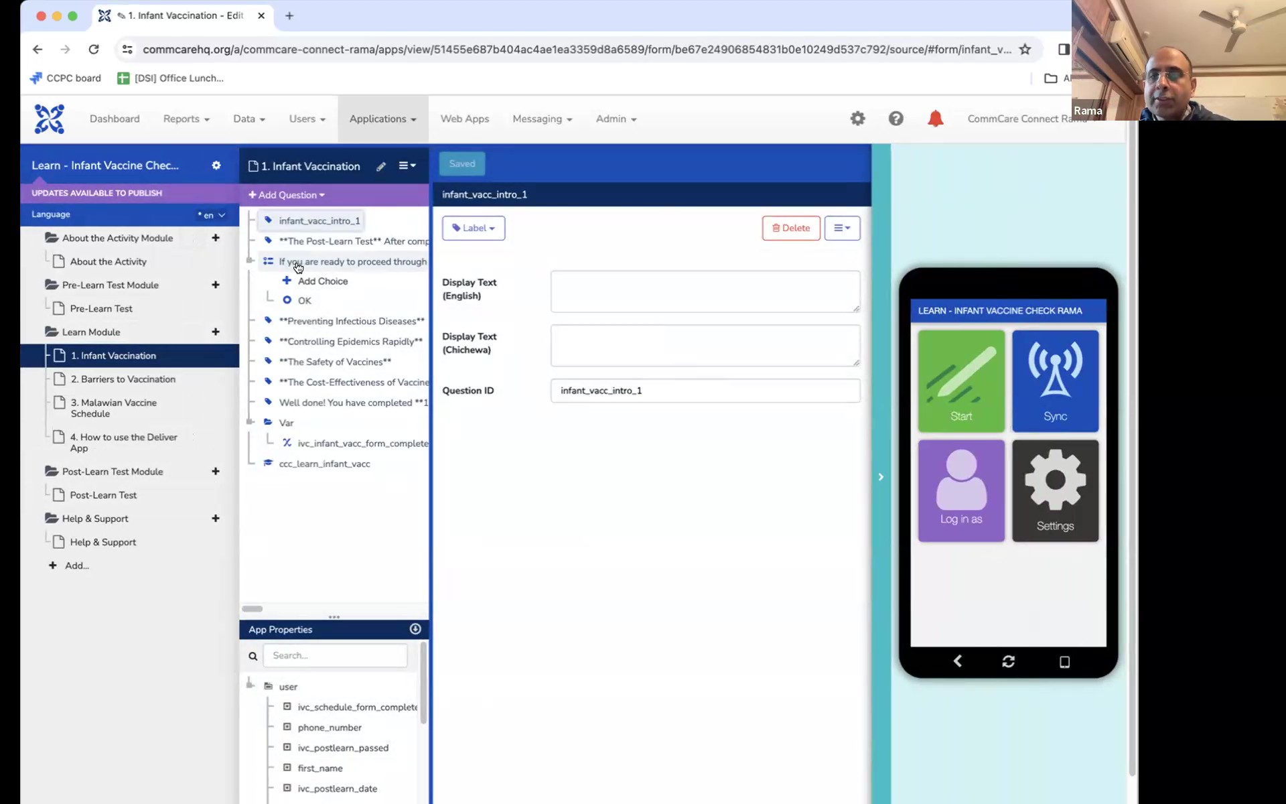Expand the language selector dropdown
Screen dimensions: 1286x804
[213, 215]
